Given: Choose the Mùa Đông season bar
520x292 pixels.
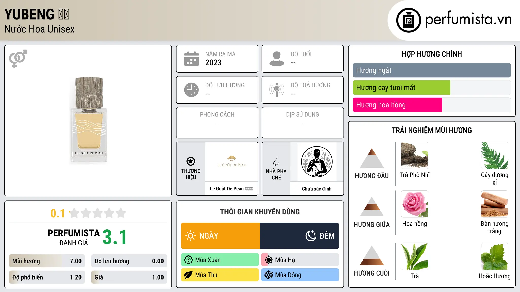Looking at the screenshot, I should [x=300, y=275].
